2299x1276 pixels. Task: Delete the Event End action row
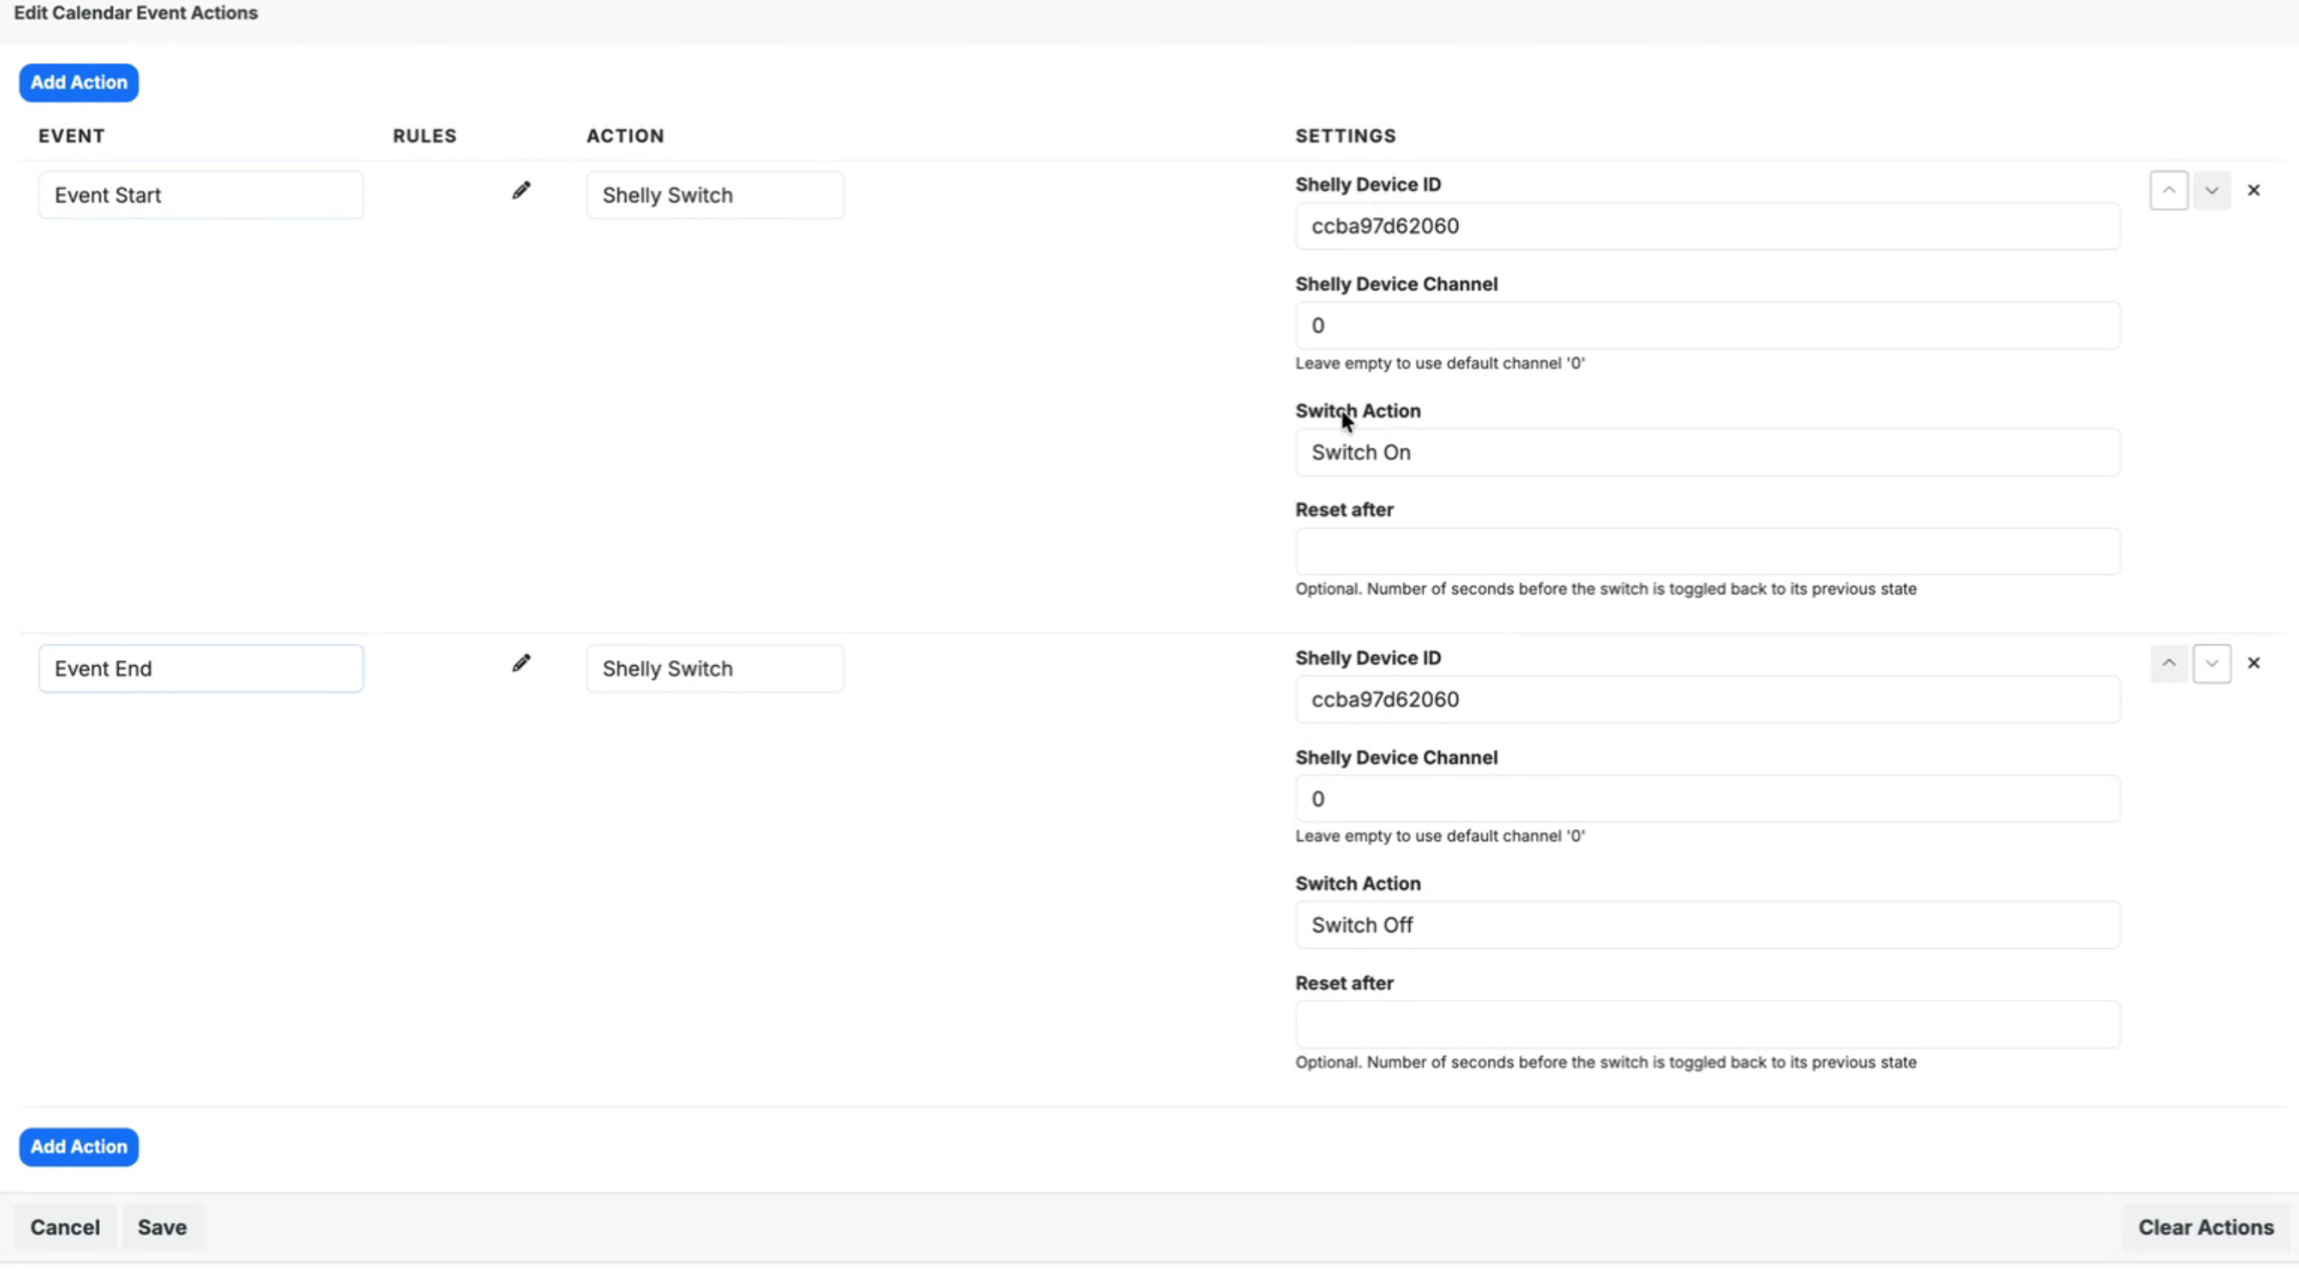tap(2254, 663)
